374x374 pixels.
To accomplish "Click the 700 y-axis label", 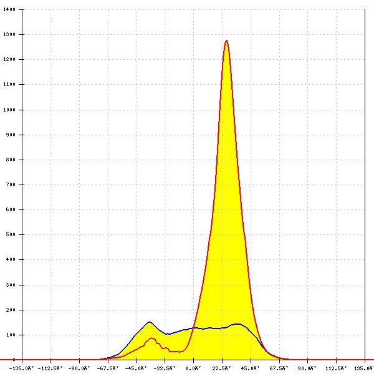I will (11, 185).
